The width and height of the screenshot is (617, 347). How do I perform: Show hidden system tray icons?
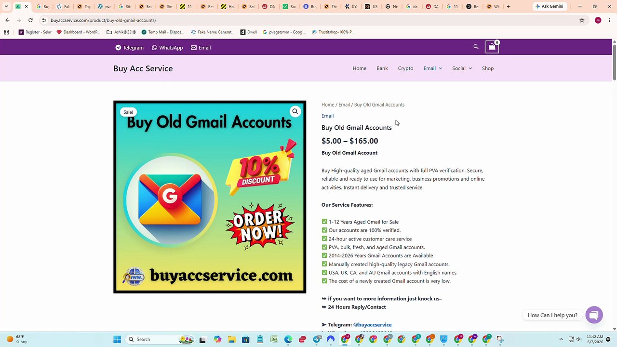pos(561,339)
